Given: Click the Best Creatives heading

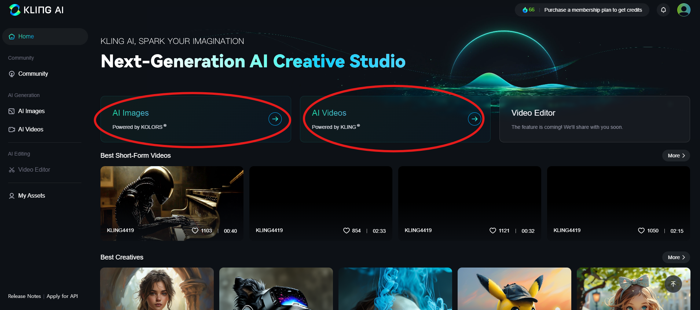Looking at the screenshot, I should point(122,257).
